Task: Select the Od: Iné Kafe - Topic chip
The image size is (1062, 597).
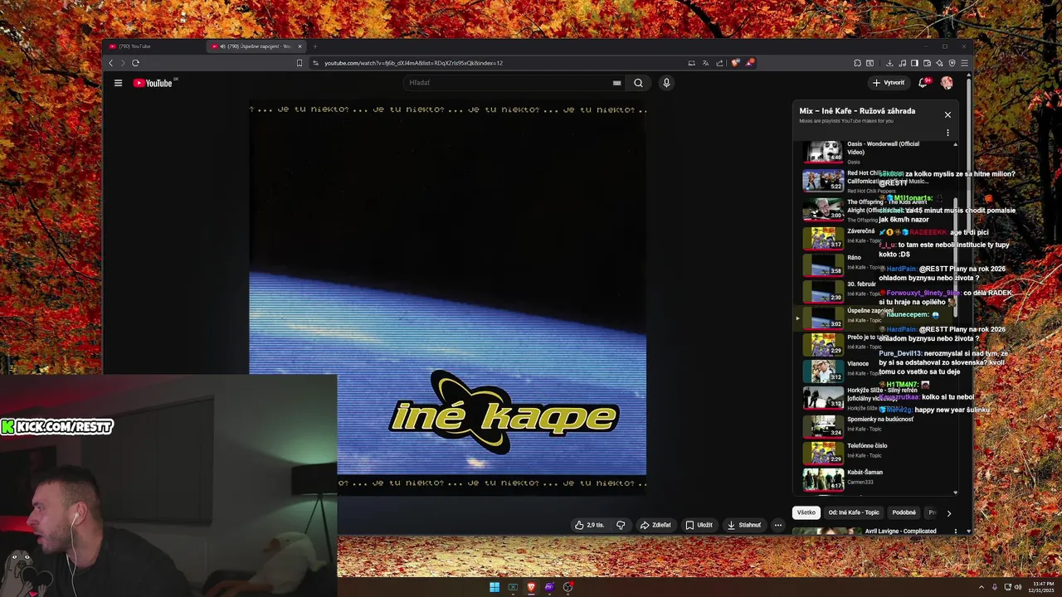Action: coord(853,512)
